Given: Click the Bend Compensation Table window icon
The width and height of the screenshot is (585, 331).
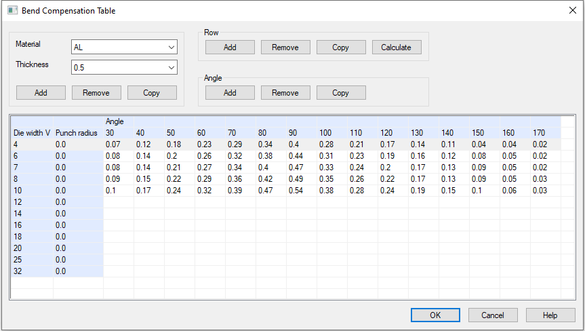Looking at the screenshot, I should click(12, 11).
